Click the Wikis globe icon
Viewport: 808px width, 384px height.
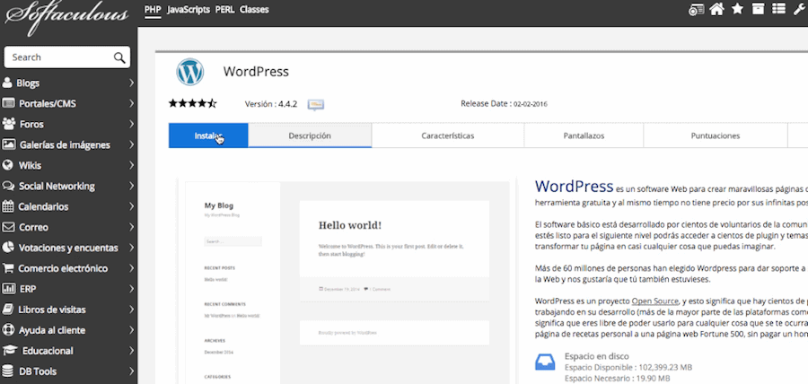(x=8, y=165)
